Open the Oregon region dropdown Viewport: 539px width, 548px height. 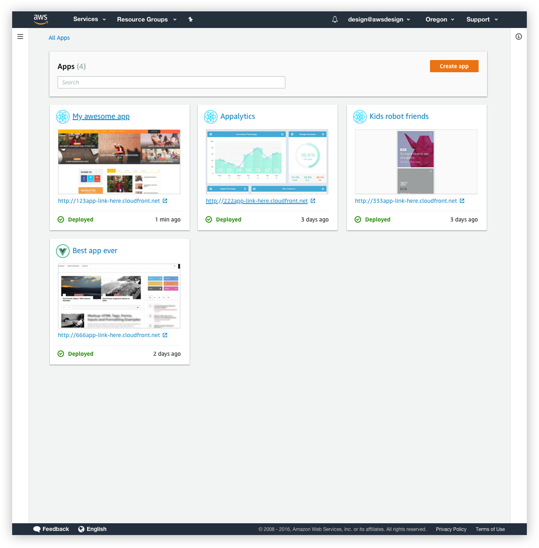(x=440, y=19)
